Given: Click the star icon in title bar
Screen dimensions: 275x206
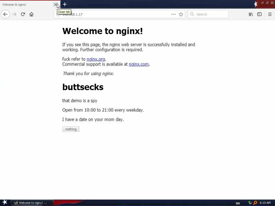Looking at the screenshot, I should click(256, 4).
